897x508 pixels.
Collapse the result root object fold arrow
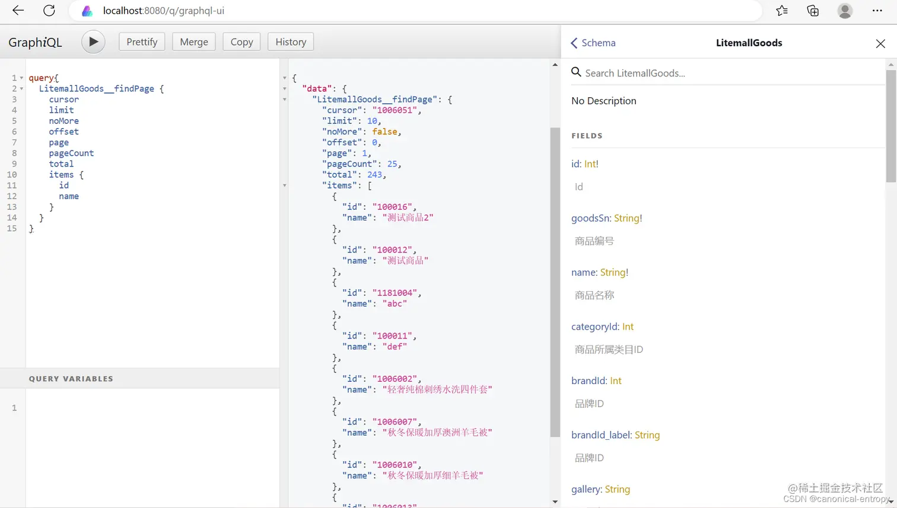click(285, 78)
